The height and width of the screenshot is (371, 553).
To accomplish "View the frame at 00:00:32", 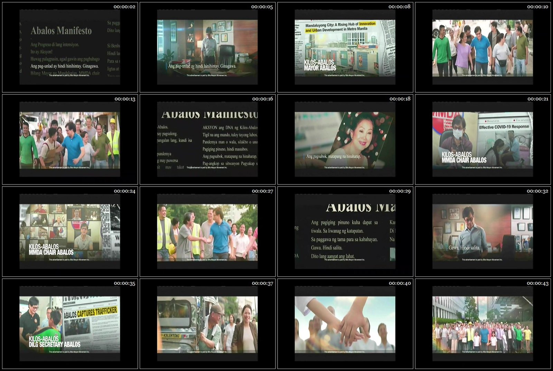I will [483, 232].
